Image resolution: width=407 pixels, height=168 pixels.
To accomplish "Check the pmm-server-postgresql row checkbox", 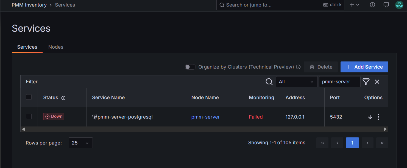I will (29, 116).
